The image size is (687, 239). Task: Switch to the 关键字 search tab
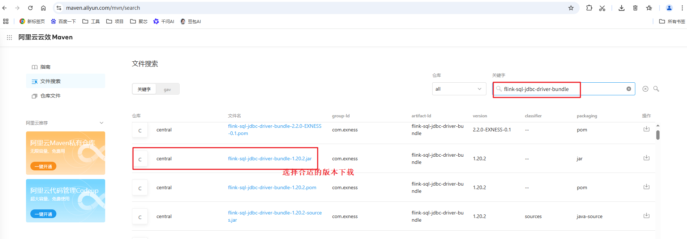pos(144,89)
